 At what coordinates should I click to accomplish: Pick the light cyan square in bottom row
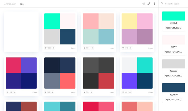click(x=52, y=106)
